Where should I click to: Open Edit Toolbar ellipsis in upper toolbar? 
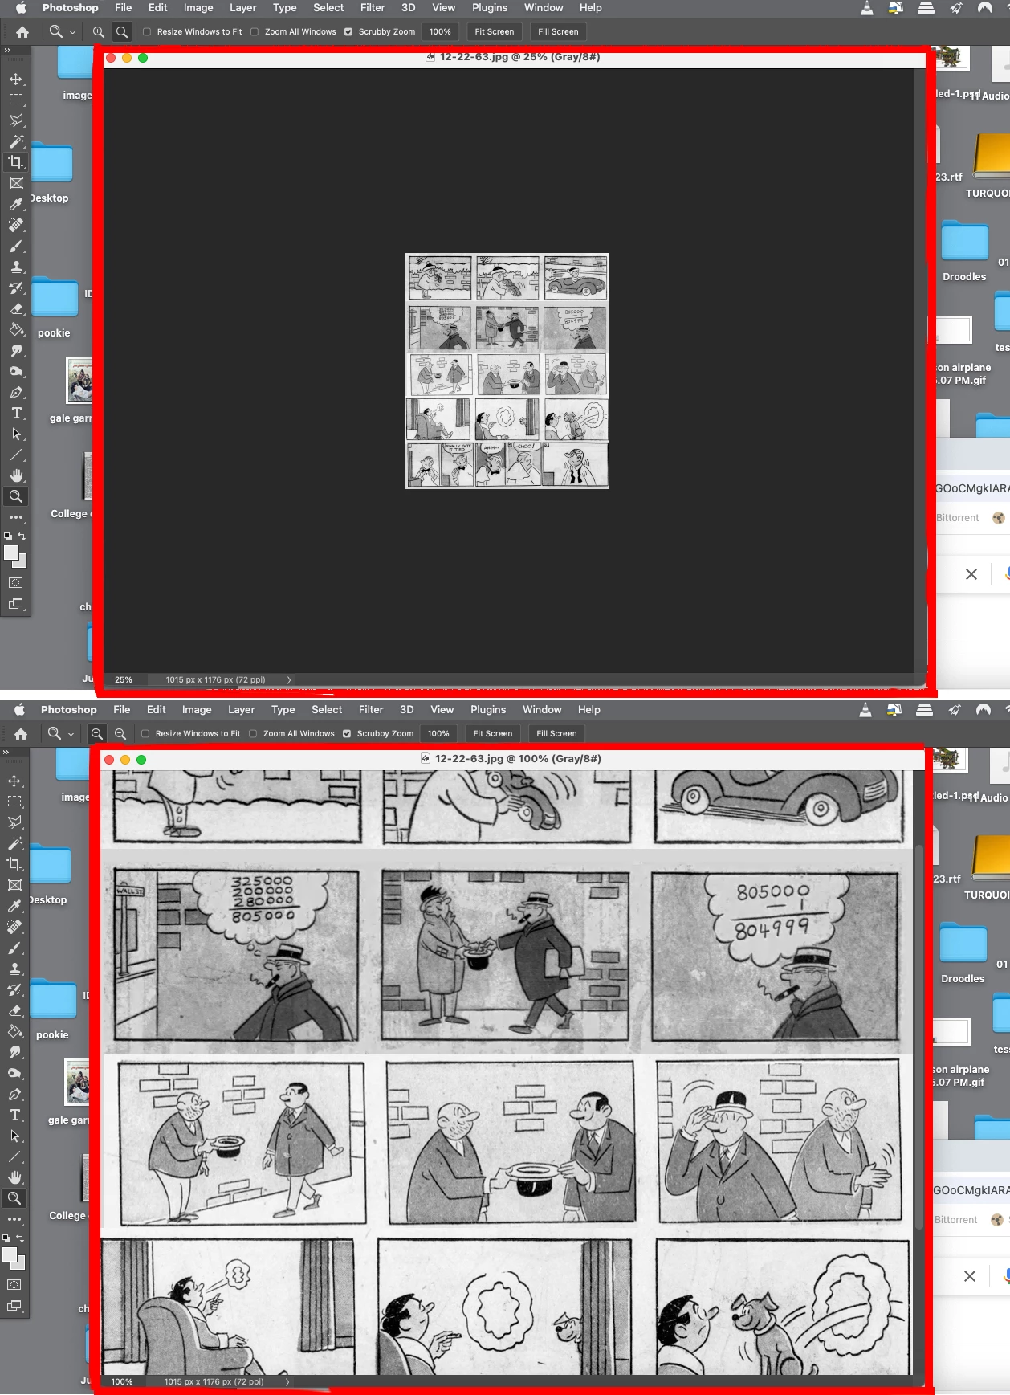[16, 517]
